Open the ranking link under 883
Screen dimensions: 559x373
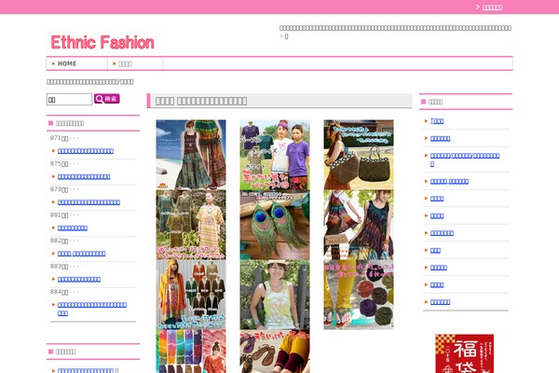[x=79, y=280]
